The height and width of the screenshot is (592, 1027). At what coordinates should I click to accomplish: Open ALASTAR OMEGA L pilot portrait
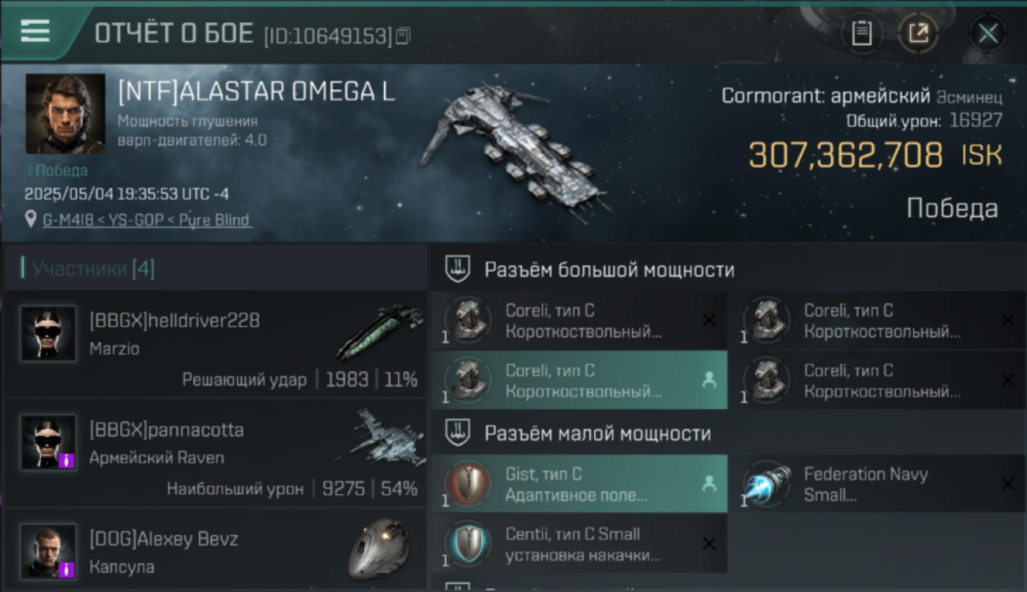tap(66, 114)
